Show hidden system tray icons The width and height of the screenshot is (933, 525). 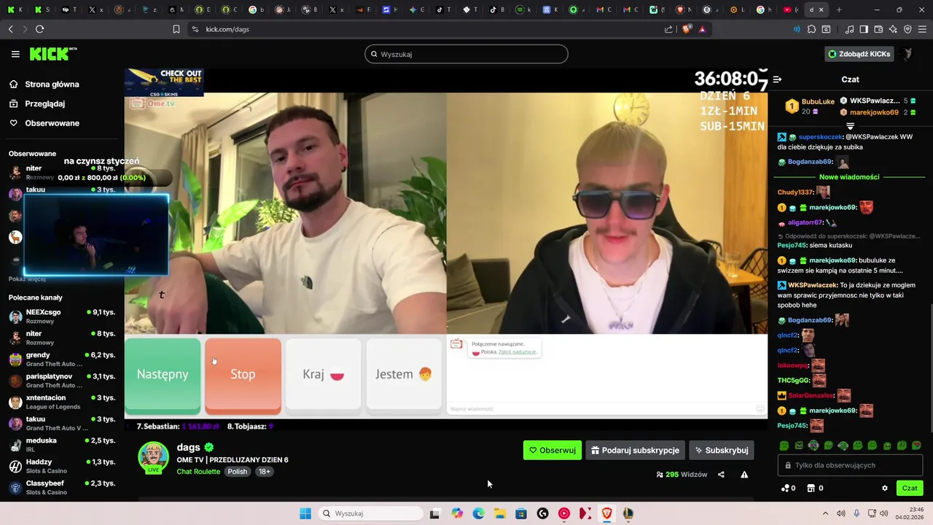[825, 513]
